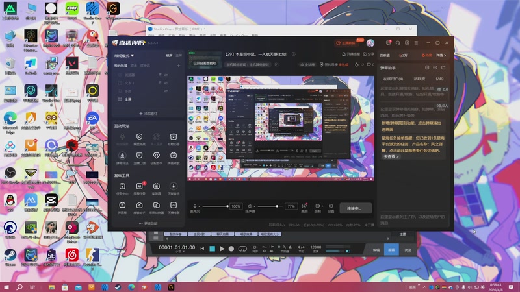
Task: Click 添加素材 to add source
Action: point(148,113)
